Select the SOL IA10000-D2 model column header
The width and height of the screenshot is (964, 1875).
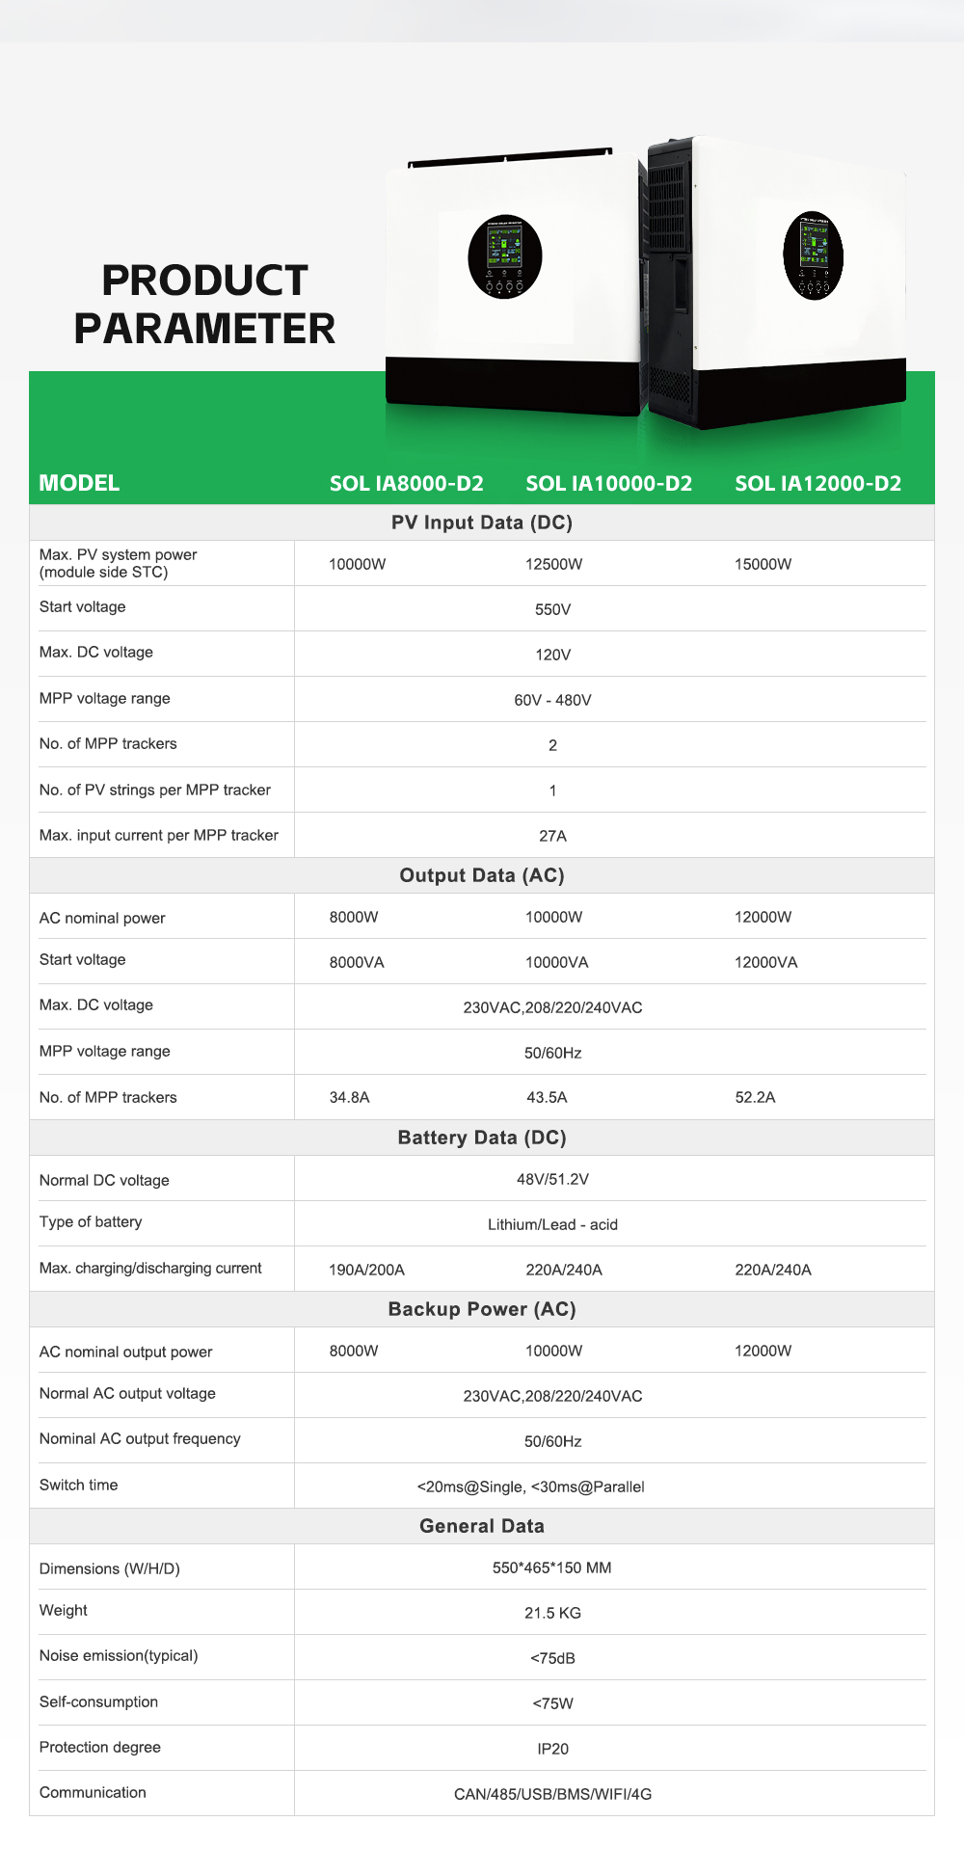click(609, 483)
